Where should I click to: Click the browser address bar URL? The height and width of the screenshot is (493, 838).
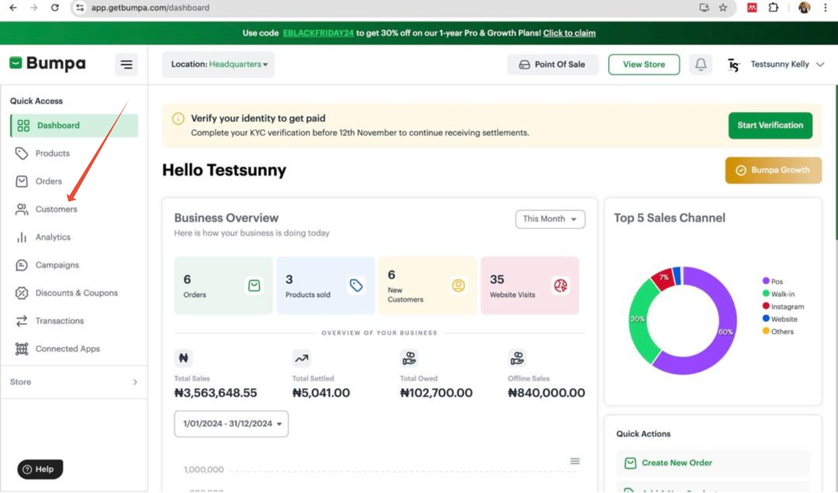point(150,8)
